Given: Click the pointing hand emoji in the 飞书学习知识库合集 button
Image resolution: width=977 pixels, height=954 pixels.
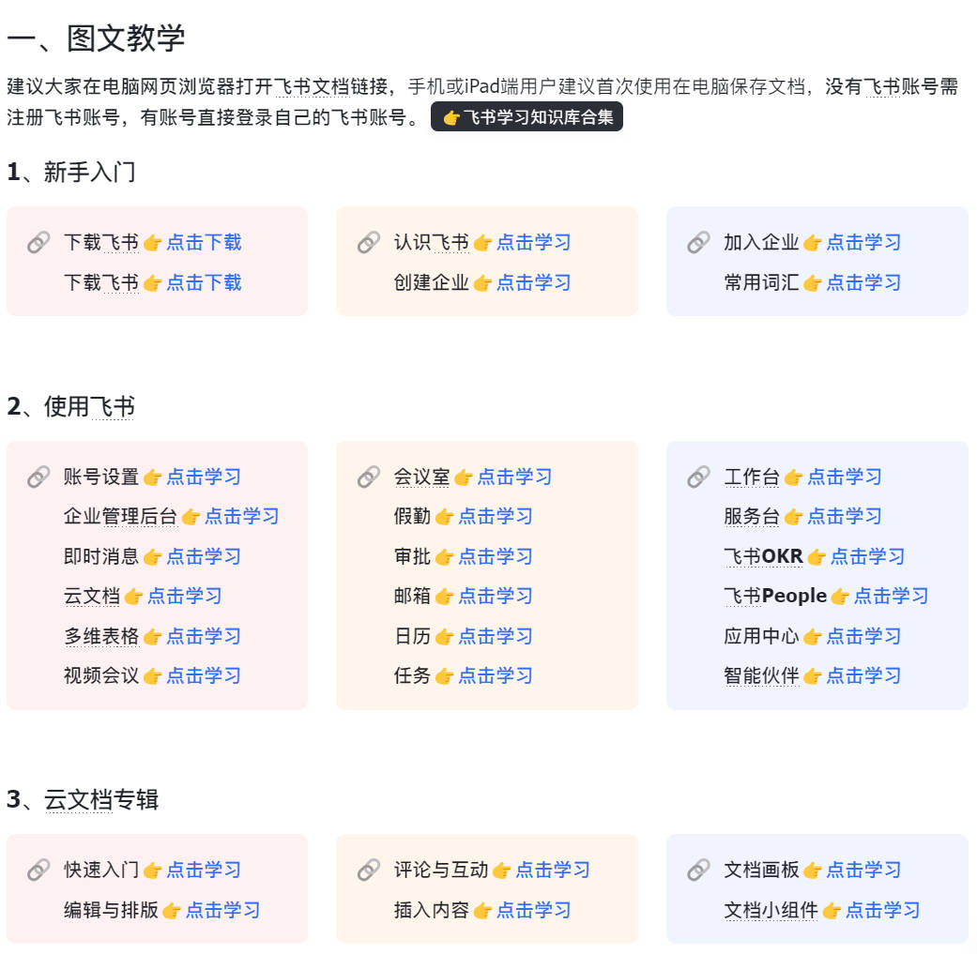Looking at the screenshot, I should click(x=451, y=117).
